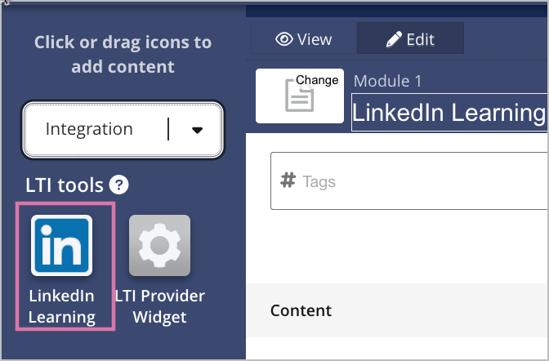Click the grey document page icon

pos(299,96)
